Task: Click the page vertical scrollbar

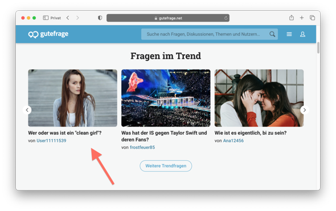Action: click(318, 48)
